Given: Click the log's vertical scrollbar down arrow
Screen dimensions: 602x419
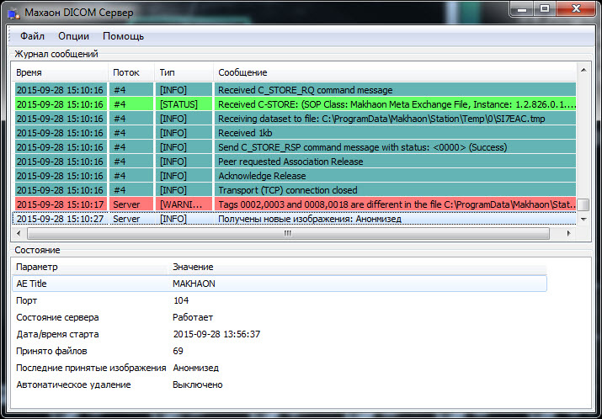Looking at the screenshot, I should (x=583, y=219).
